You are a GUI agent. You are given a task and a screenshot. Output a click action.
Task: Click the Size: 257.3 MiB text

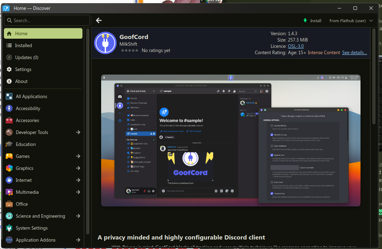(292, 40)
